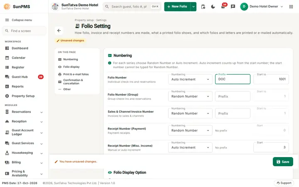Screen dimensions: 299x187
Task: Click the D avatar of Demo Hotel Owner
Action: tap(244, 7)
